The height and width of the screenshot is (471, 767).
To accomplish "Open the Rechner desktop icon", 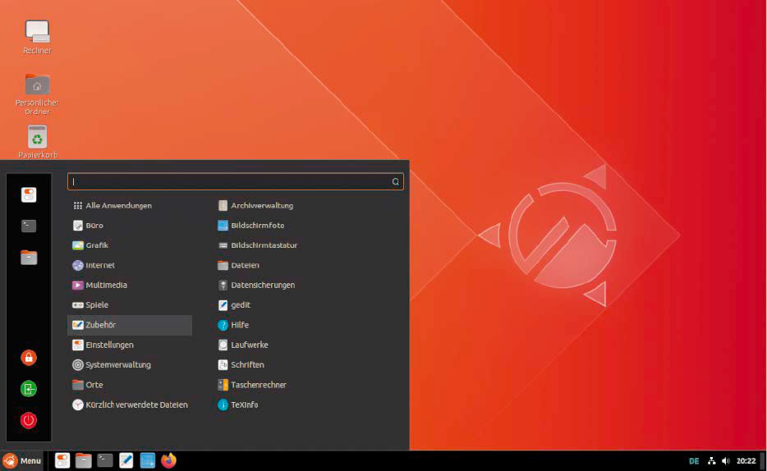I will click(x=37, y=37).
